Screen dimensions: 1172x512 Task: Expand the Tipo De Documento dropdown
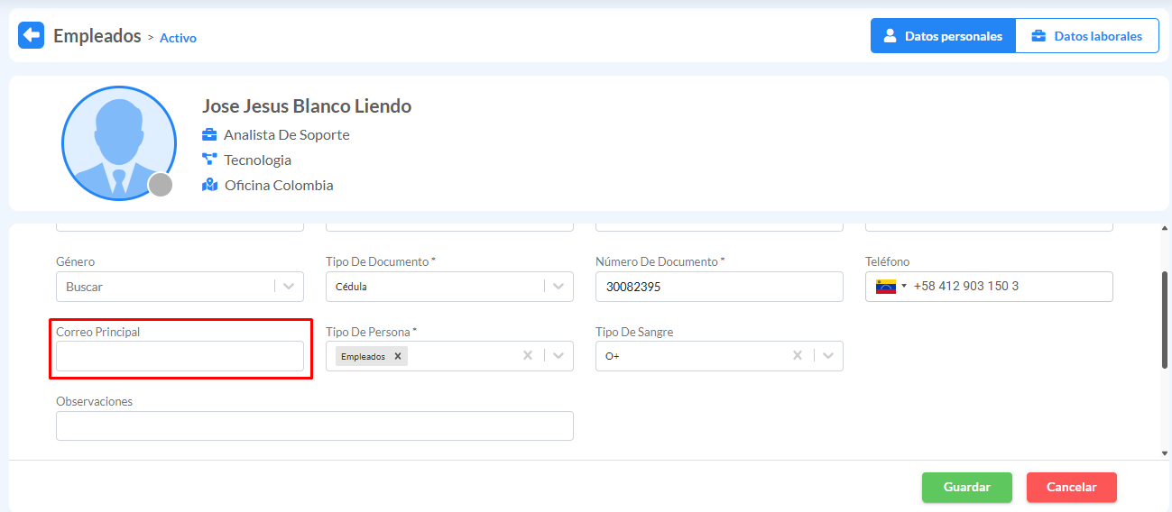558,287
